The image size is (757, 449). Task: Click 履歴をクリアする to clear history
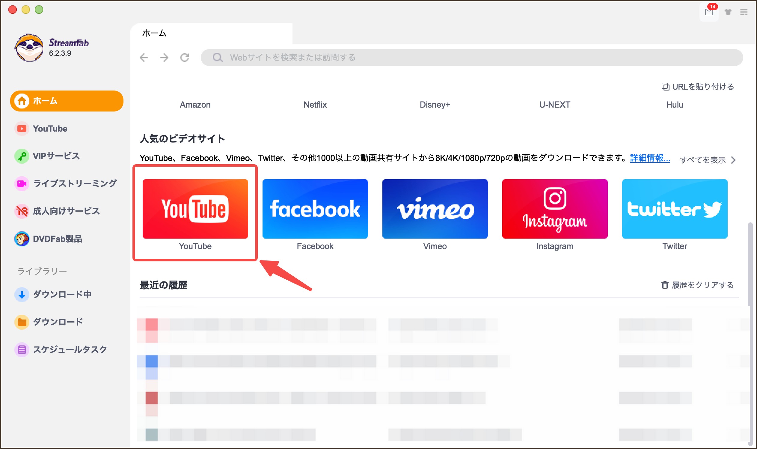(x=697, y=285)
